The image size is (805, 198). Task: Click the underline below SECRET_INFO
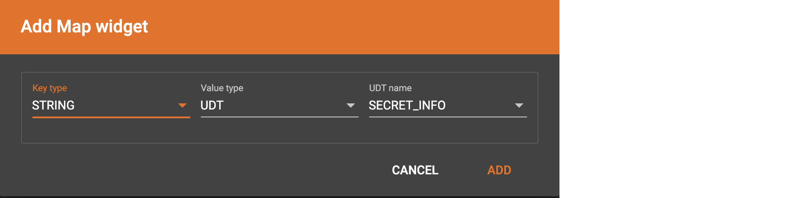pyautogui.click(x=448, y=117)
